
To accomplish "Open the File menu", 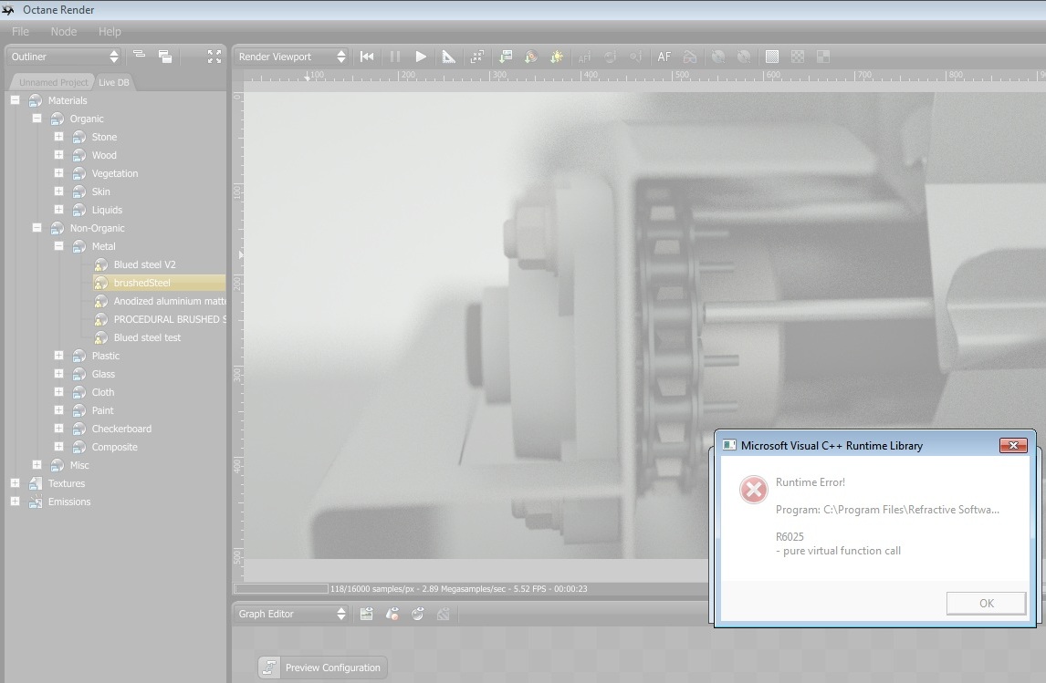I will click(x=21, y=31).
